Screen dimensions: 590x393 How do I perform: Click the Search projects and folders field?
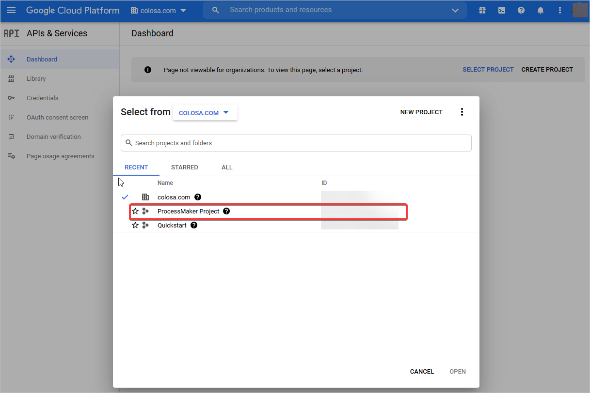(296, 143)
